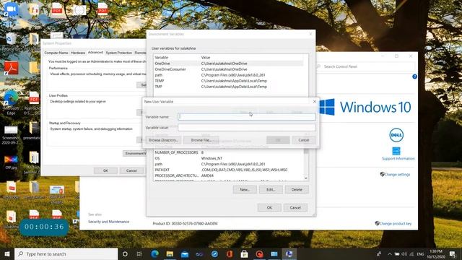Screen dimensions: 462x260
Task: Launch Microsoft Edge from the taskbar
Action: 155,253
